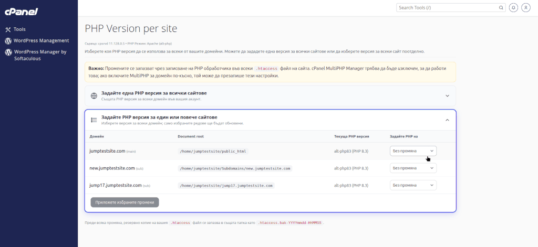Open the notifications bell
Screen dimensions: 538x247
click(x=513, y=7)
